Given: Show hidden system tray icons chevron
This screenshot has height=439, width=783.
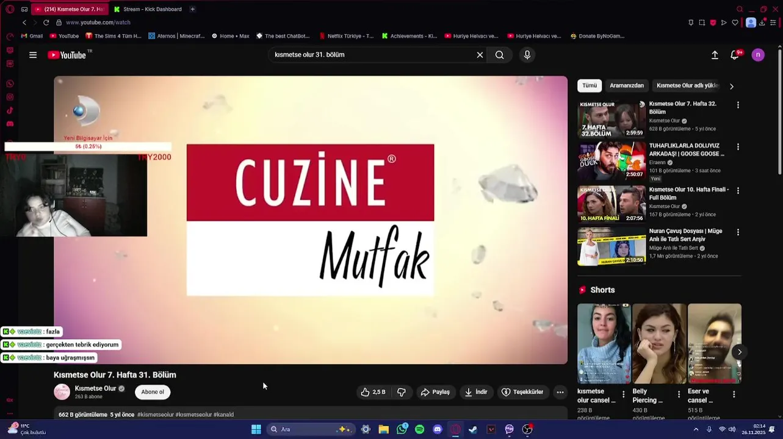Looking at the screenshot, I should [x=696, y=429].
